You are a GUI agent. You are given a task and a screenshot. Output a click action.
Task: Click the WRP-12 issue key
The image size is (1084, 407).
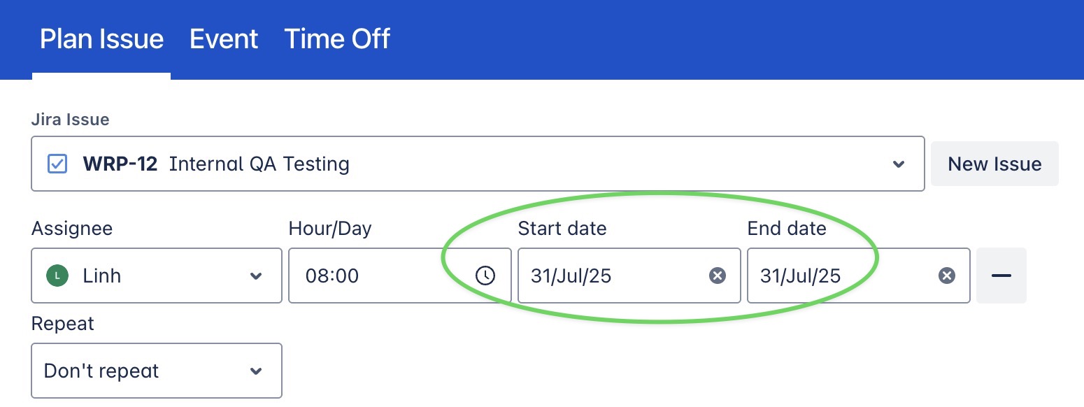pyautogui.click(x=120, y=164)
